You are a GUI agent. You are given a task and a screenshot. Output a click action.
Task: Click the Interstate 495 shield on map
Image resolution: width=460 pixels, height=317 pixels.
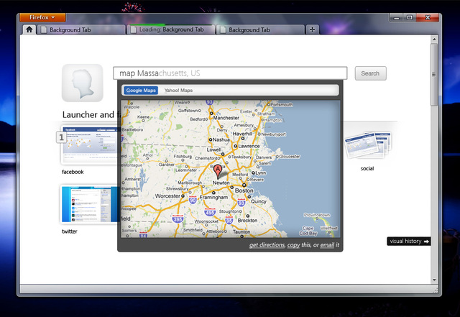(x=210, y=211)
